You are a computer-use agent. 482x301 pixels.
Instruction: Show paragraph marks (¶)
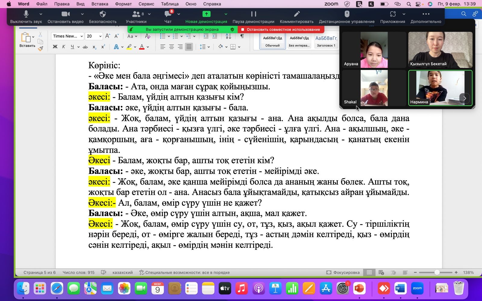coord(242,36)
